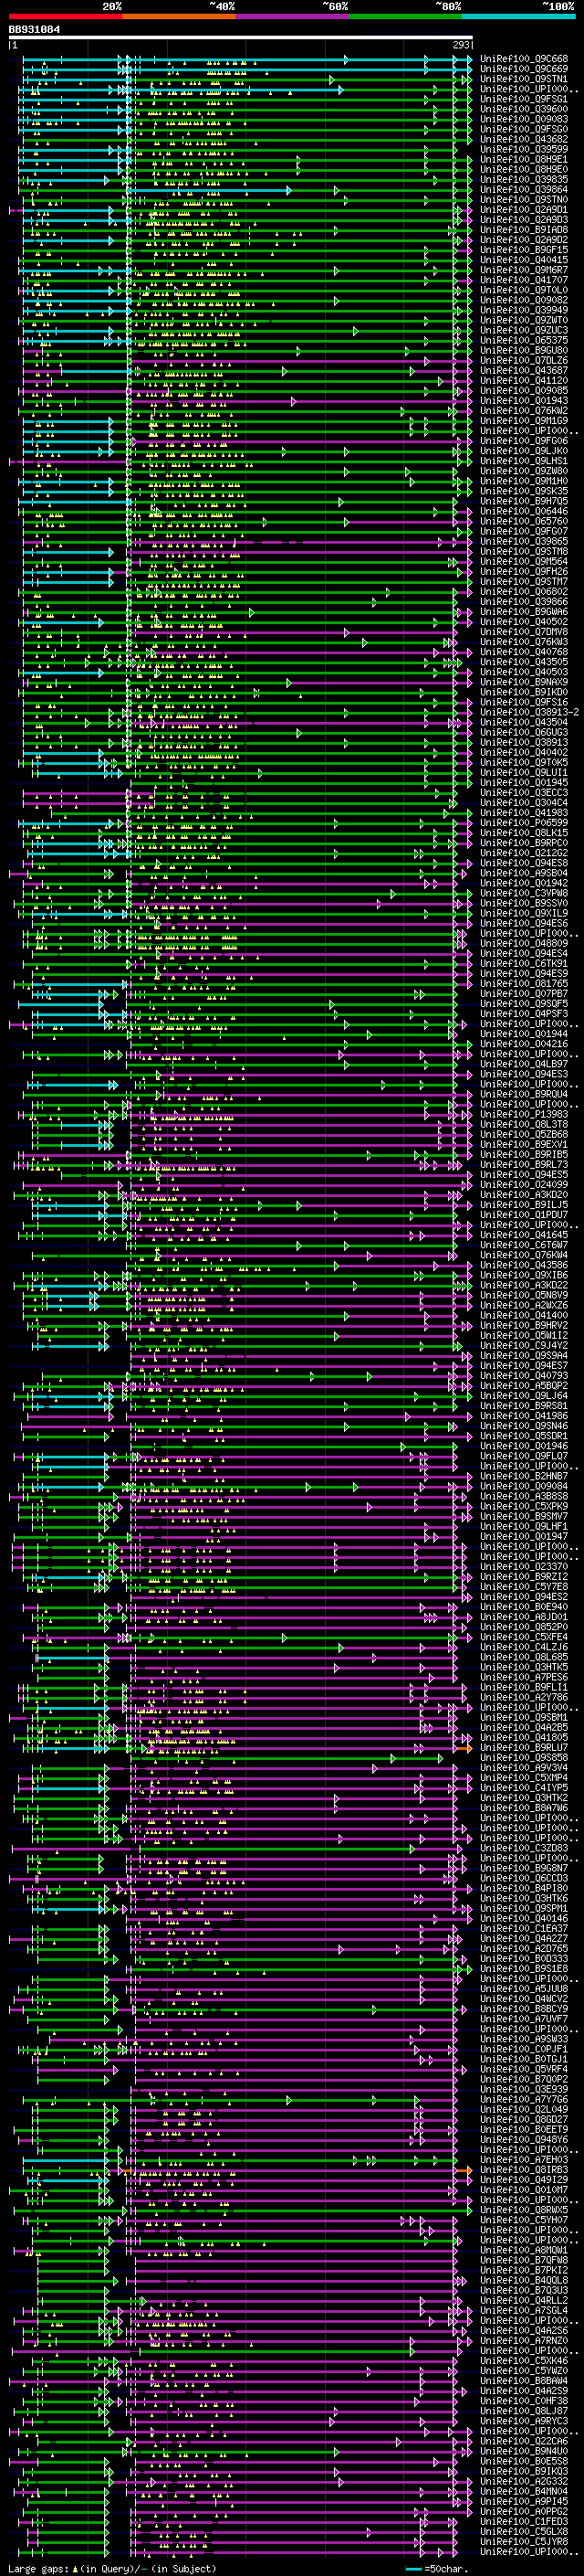Go to the UniRef100_Q9M1G9 hit
The width and height of the screenshot is (584, 2576).
524,420
